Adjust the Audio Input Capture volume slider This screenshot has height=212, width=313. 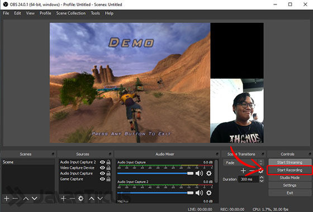[x=155, y=174]
